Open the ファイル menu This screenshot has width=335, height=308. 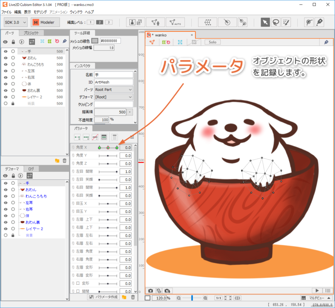point(7,12)
